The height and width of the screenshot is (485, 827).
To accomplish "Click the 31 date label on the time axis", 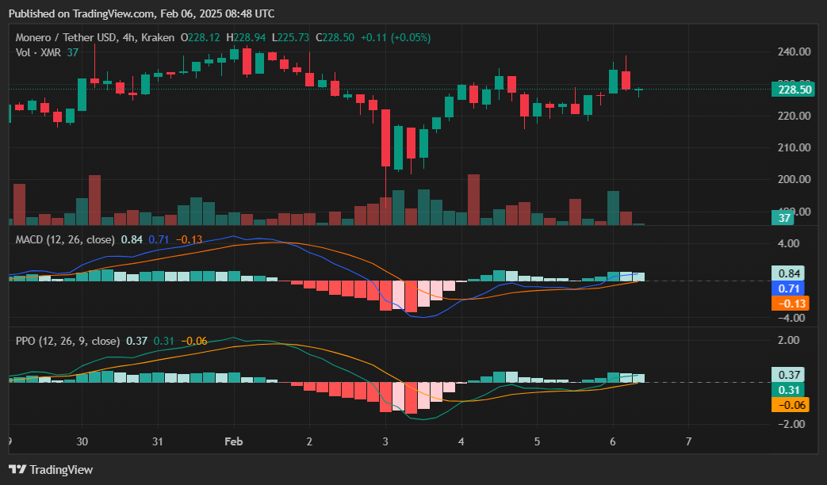I will click(x=158, y=441).
